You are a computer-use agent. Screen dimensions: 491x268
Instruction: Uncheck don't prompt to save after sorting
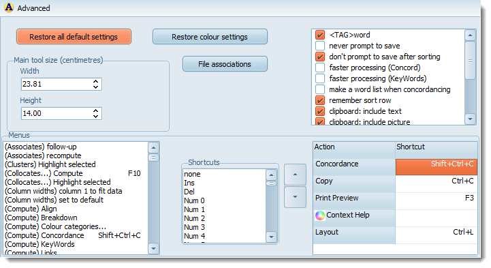click(x=320, y=57)
